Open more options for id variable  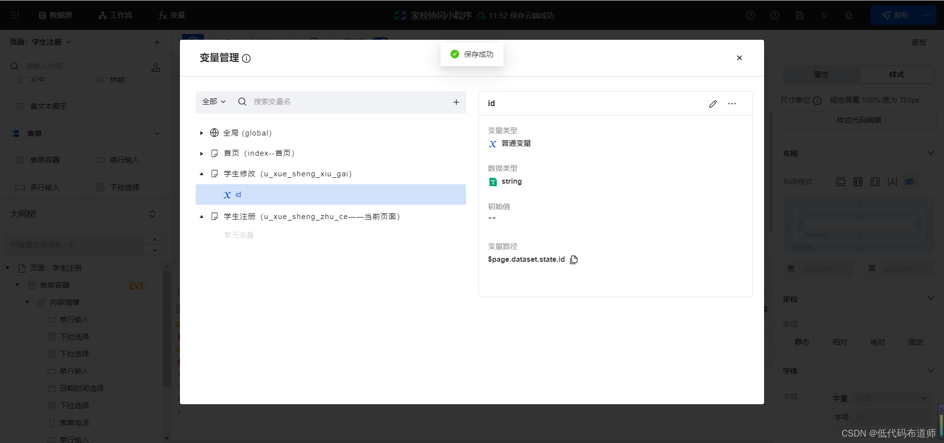[732, 104]
